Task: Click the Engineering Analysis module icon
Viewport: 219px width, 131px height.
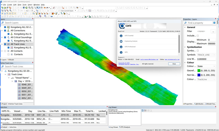Action: tap(121, 41)
